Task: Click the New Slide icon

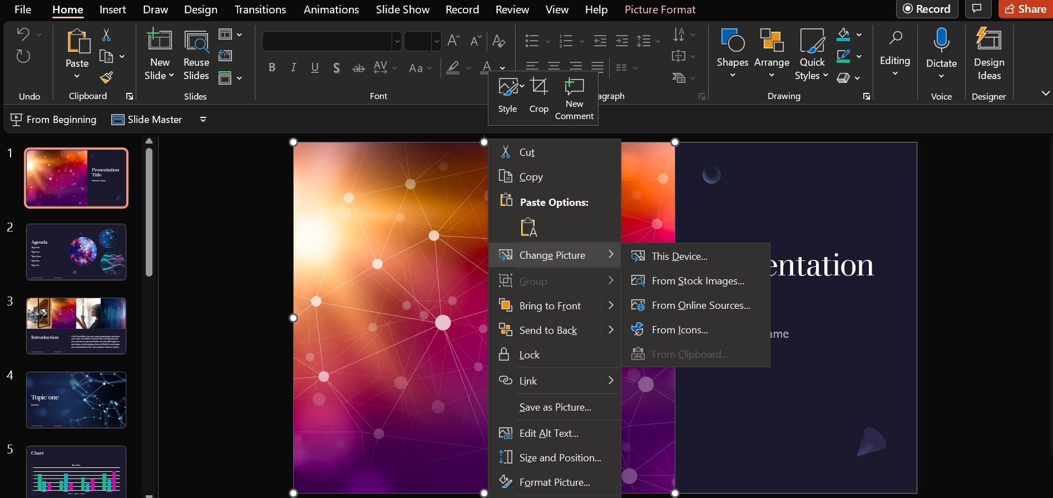Action: point(160,41)
